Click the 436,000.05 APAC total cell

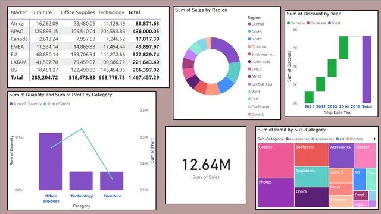tap(146, 32)
